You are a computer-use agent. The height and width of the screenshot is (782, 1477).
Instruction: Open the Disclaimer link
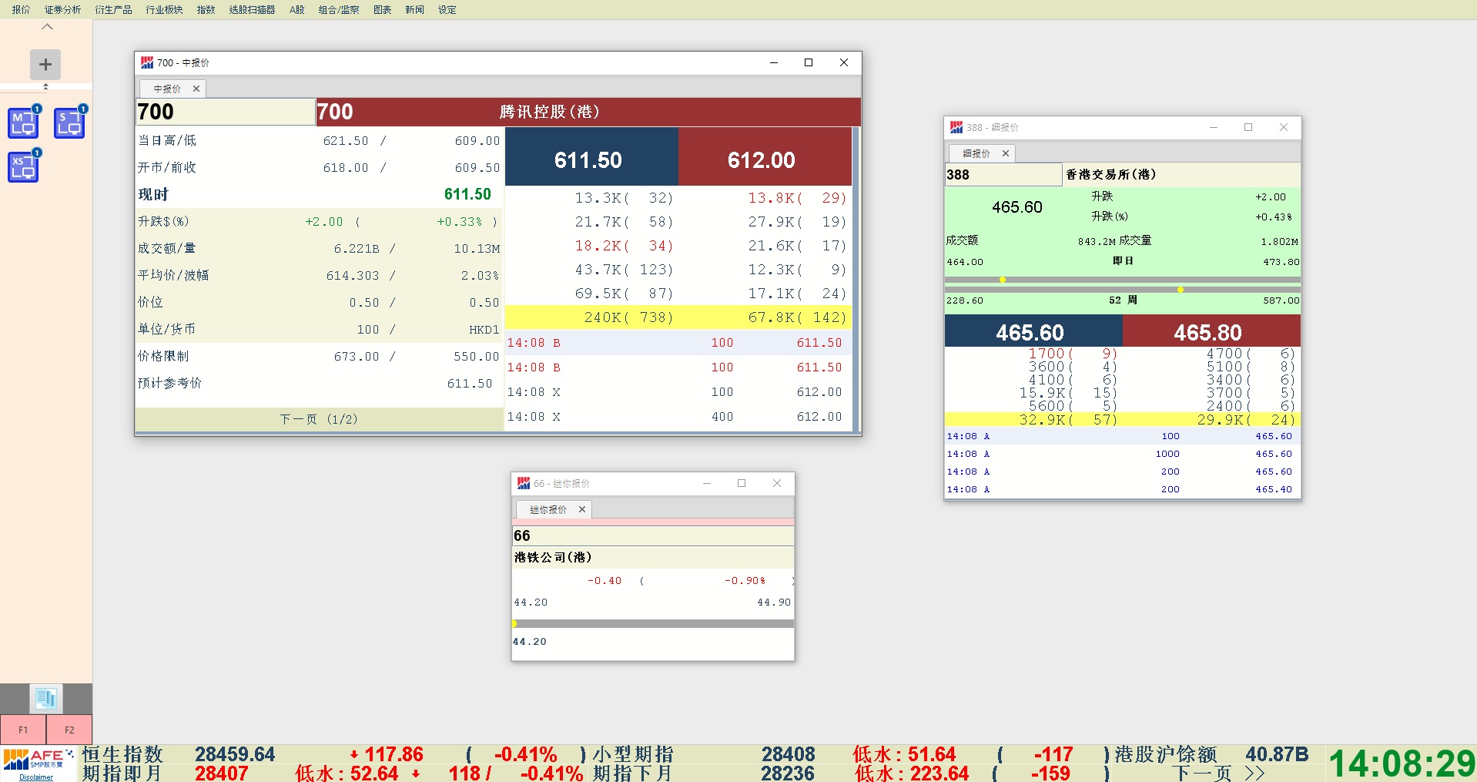coord(36,777)
